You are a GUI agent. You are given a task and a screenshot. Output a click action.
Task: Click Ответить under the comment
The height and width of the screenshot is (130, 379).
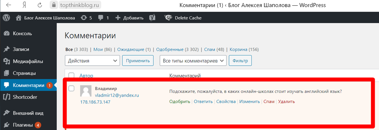(203, 101)
